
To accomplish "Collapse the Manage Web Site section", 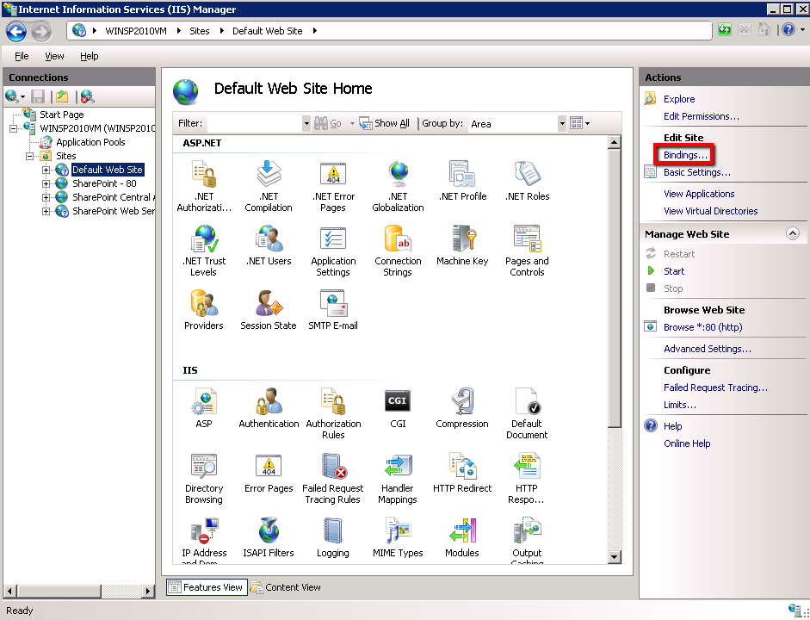I will pos(793,233).
